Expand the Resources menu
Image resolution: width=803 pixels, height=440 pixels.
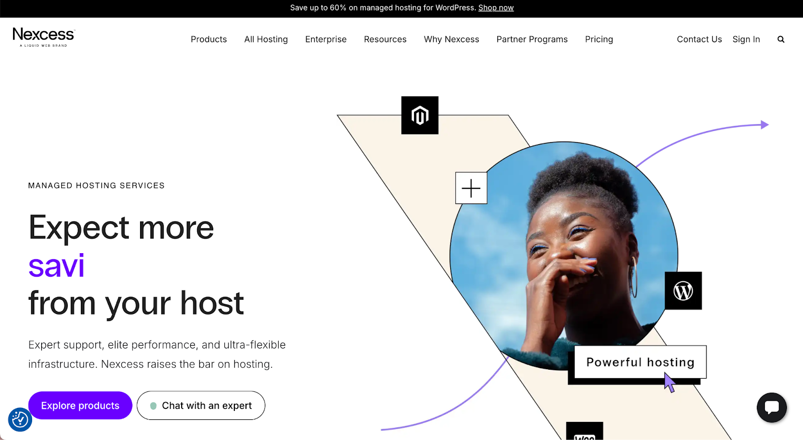point(385,39)
